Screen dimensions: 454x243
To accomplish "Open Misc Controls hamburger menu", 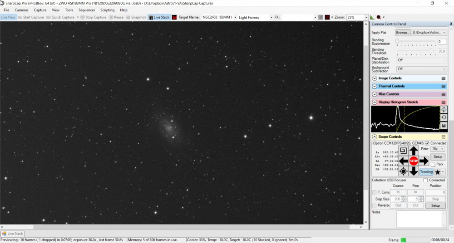I will [x=443, y=94].
